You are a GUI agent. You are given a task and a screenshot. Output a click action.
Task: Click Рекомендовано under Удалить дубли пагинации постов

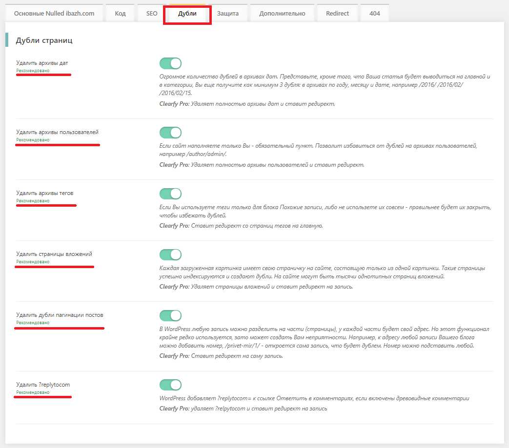point(33,323)
